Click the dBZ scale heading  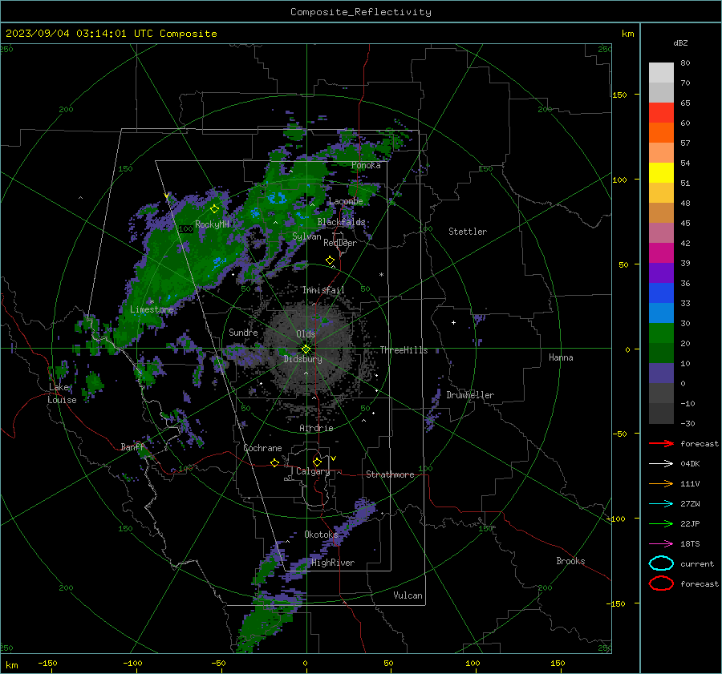tap(680, 42)
